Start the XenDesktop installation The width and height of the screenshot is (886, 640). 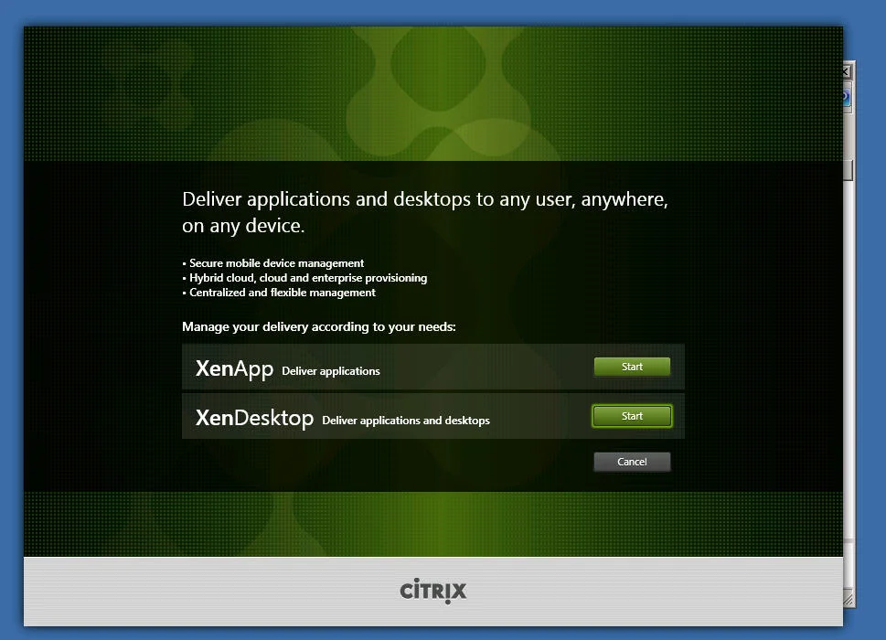632,416
